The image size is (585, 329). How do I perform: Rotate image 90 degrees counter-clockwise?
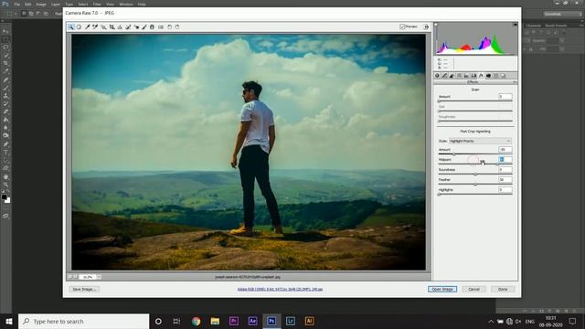[169, 27]
